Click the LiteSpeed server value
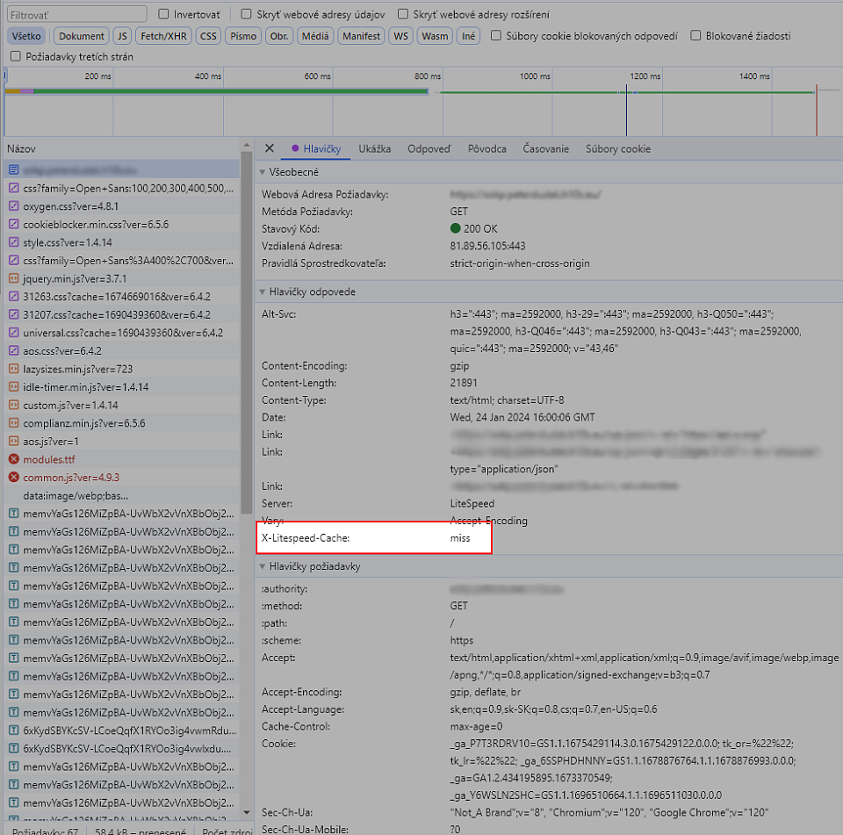 pos(472,504)
